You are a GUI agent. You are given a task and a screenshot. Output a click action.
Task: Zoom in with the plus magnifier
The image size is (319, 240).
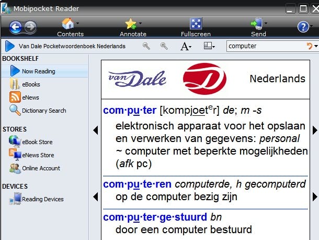tap(164, 46)
